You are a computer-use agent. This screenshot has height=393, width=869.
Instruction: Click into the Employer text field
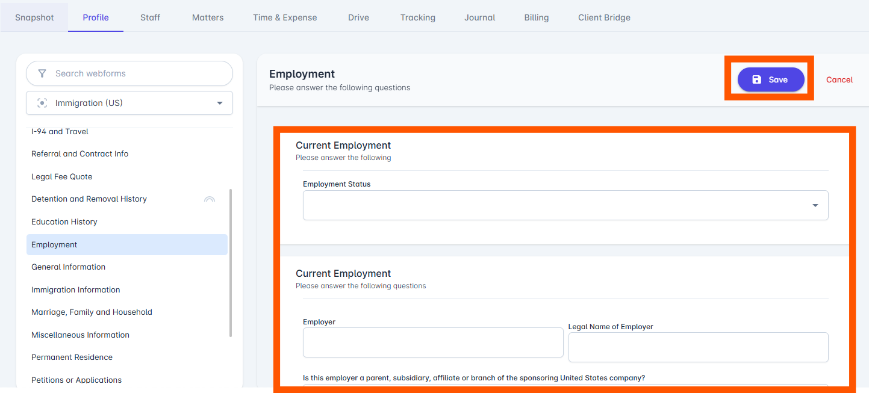click(x=433, y=342)
